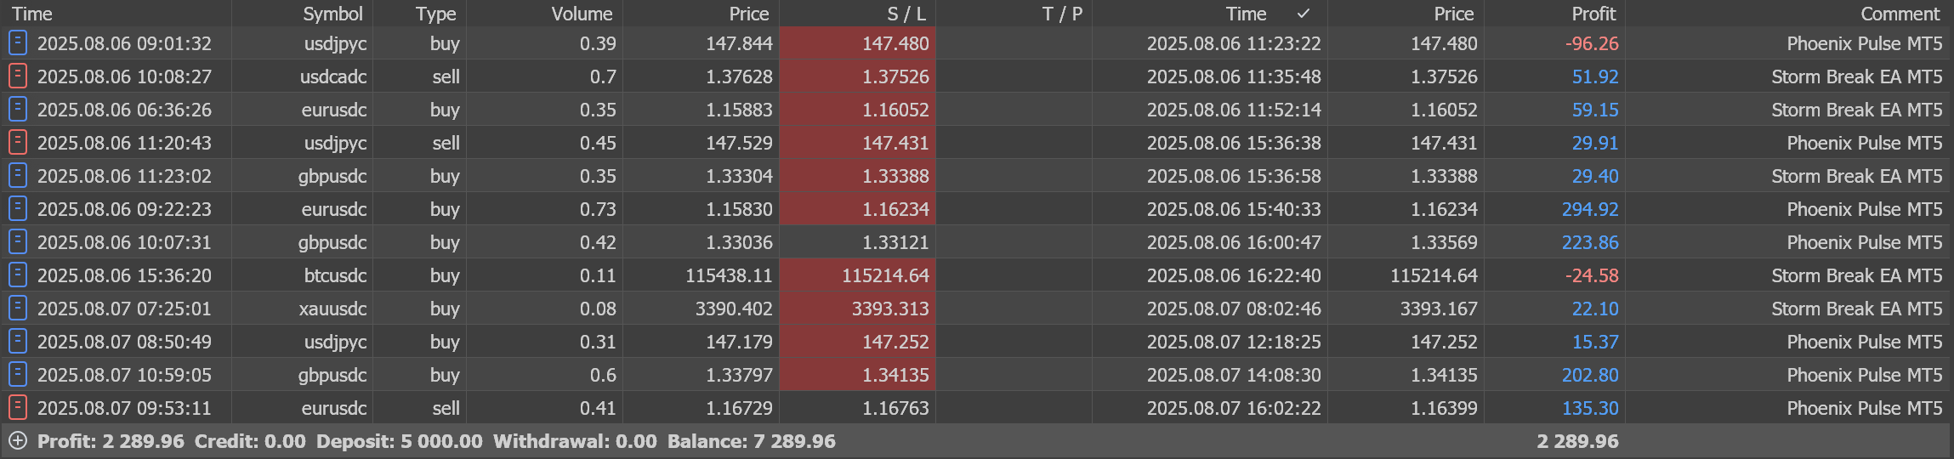Click the red 115214.64 stop loss cell
This screenshot has height=459, width=1954.
coord(885,275)
